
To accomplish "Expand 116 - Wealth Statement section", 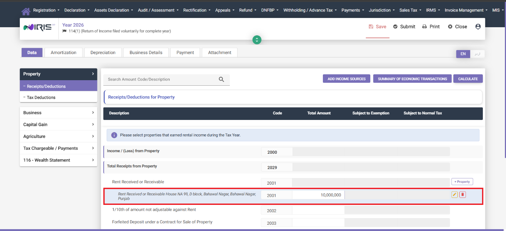I will click(58, 160).
